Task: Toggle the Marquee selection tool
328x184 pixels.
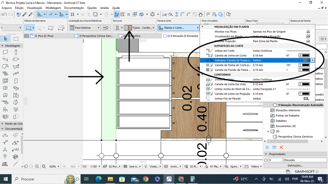Action: point(16,39)
